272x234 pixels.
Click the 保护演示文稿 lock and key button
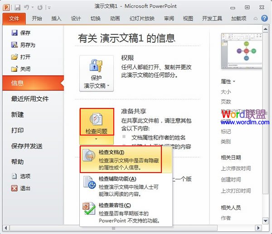point(97,74)
